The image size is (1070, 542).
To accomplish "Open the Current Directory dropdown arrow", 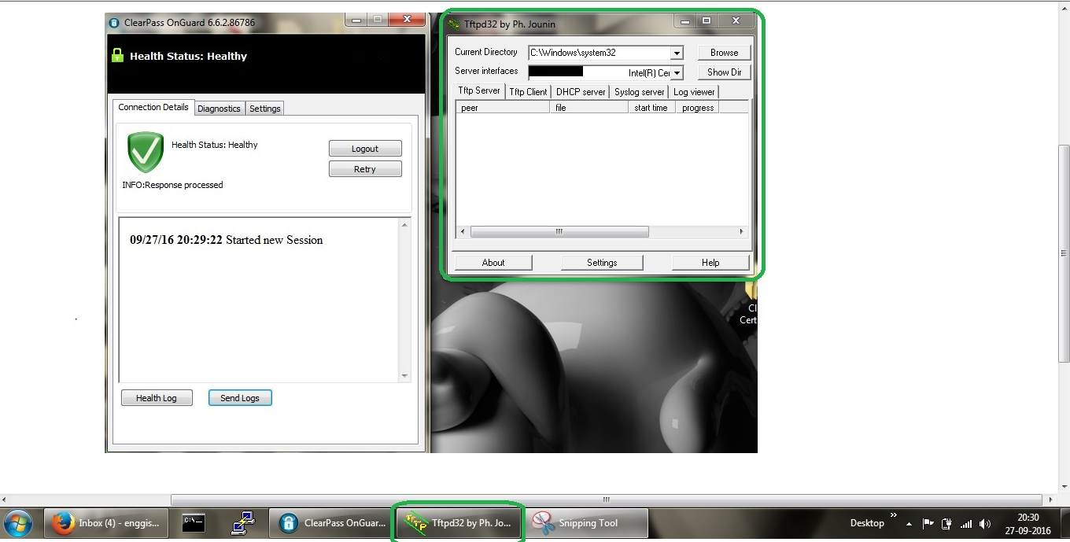I will (677, 53).
